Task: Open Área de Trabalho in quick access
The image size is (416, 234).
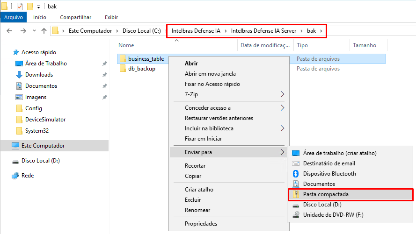Action: [x=46, y=64]
